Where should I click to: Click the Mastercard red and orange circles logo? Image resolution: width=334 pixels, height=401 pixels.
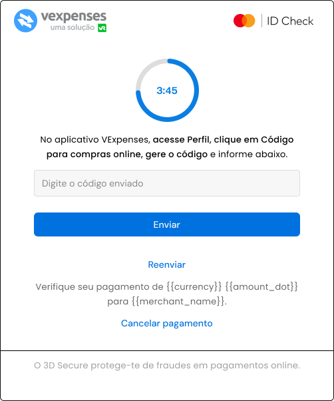[244, 21]
